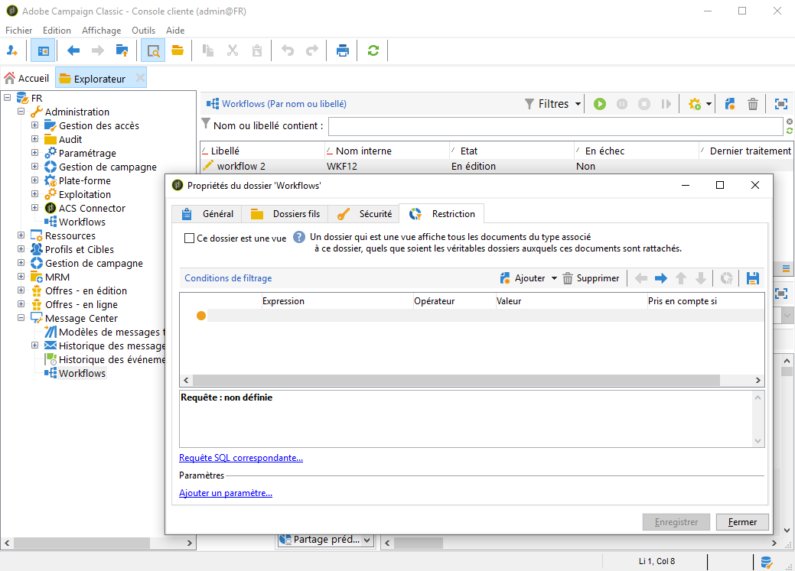The width and height of the screenshot is (795, 571).
Task: Click the parent folder up-arrow icon
Action: pos(122,50)
